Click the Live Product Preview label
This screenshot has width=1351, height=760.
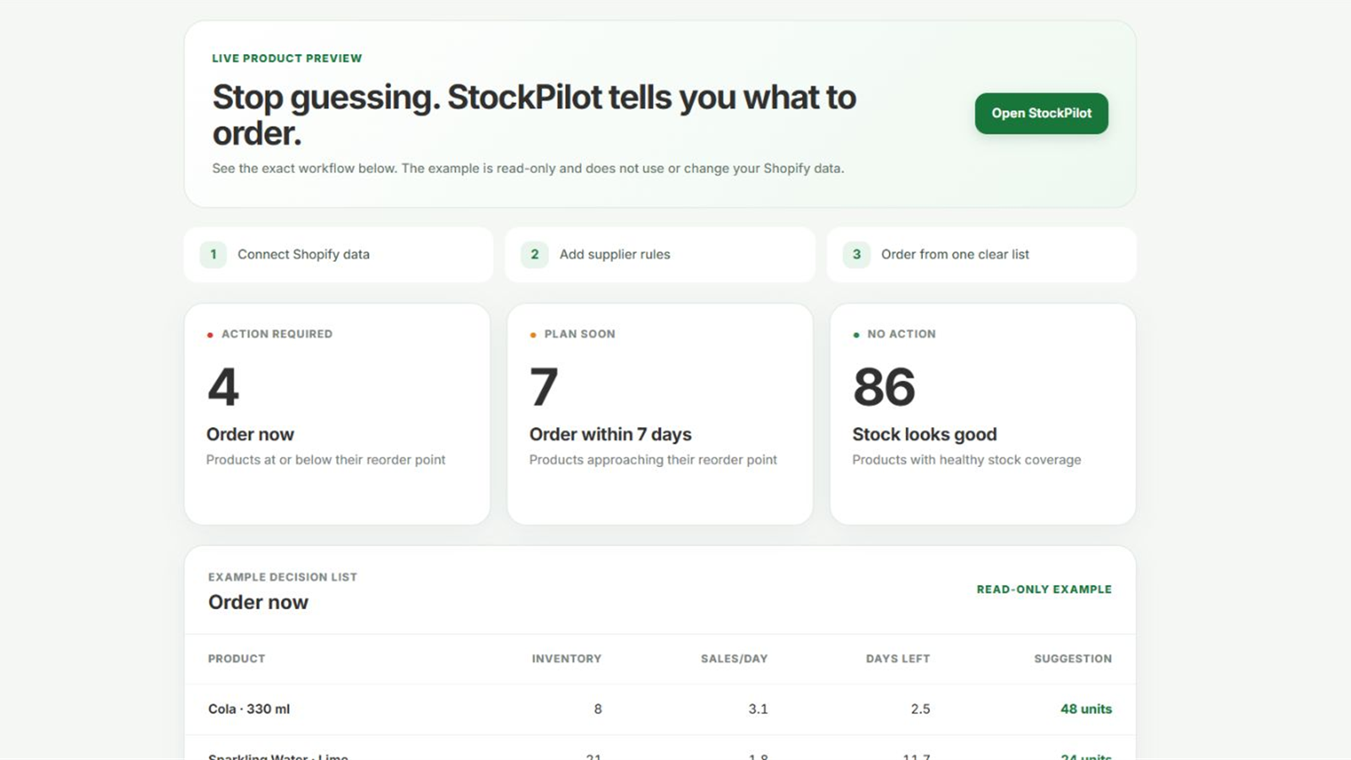[287, 58]
